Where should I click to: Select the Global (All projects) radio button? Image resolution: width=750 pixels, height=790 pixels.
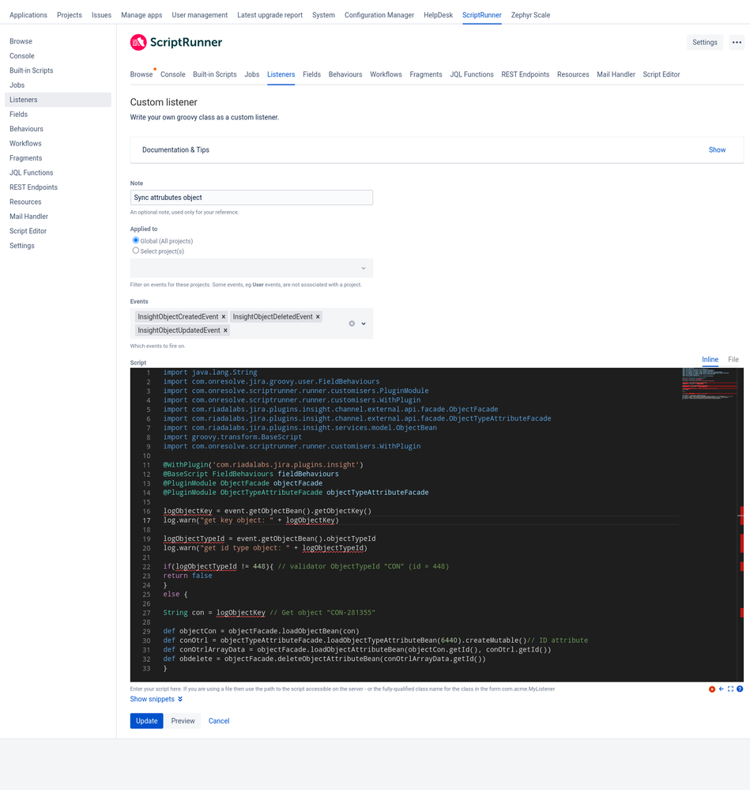(135, 240)
